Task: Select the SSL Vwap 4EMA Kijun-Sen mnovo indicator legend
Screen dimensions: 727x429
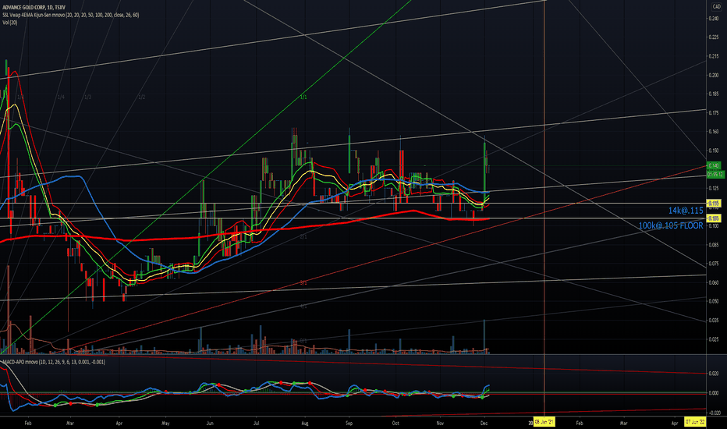Action: click(70, 16)
